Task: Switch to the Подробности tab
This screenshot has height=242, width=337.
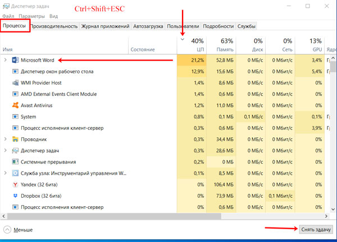Action: (x=218, y=26)
